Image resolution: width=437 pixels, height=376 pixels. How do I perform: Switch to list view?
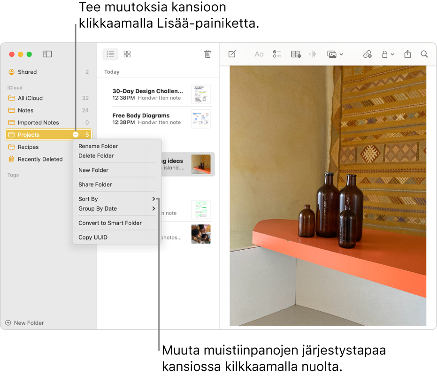(x=110, y=54)
